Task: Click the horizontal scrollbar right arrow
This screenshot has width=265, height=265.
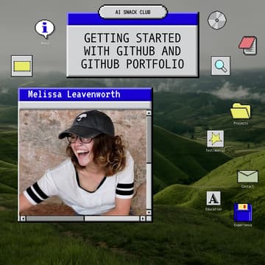Action: pos(143,219)
